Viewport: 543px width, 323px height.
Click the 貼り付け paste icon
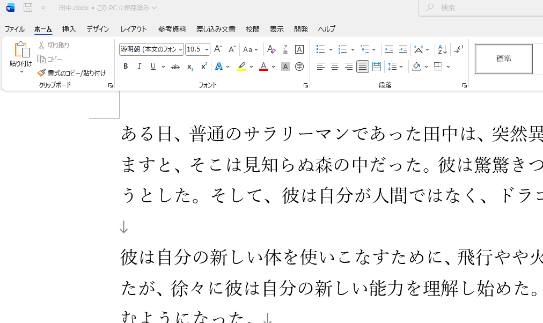[x=21, y=49]
